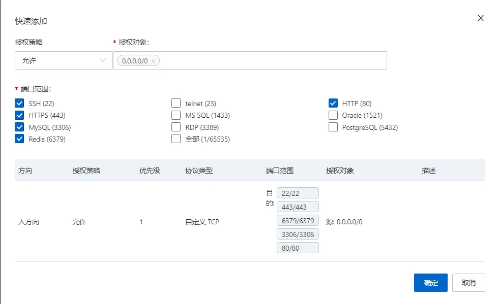Uncheck the MySQL (3306) checkbox

(20, 127)
